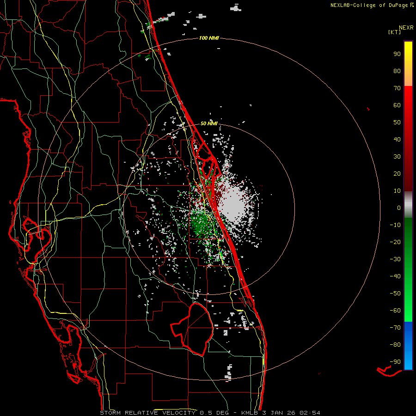
Task: Click the positive 10 scale value
Action: pyautogui.click(x=397, y=191)
